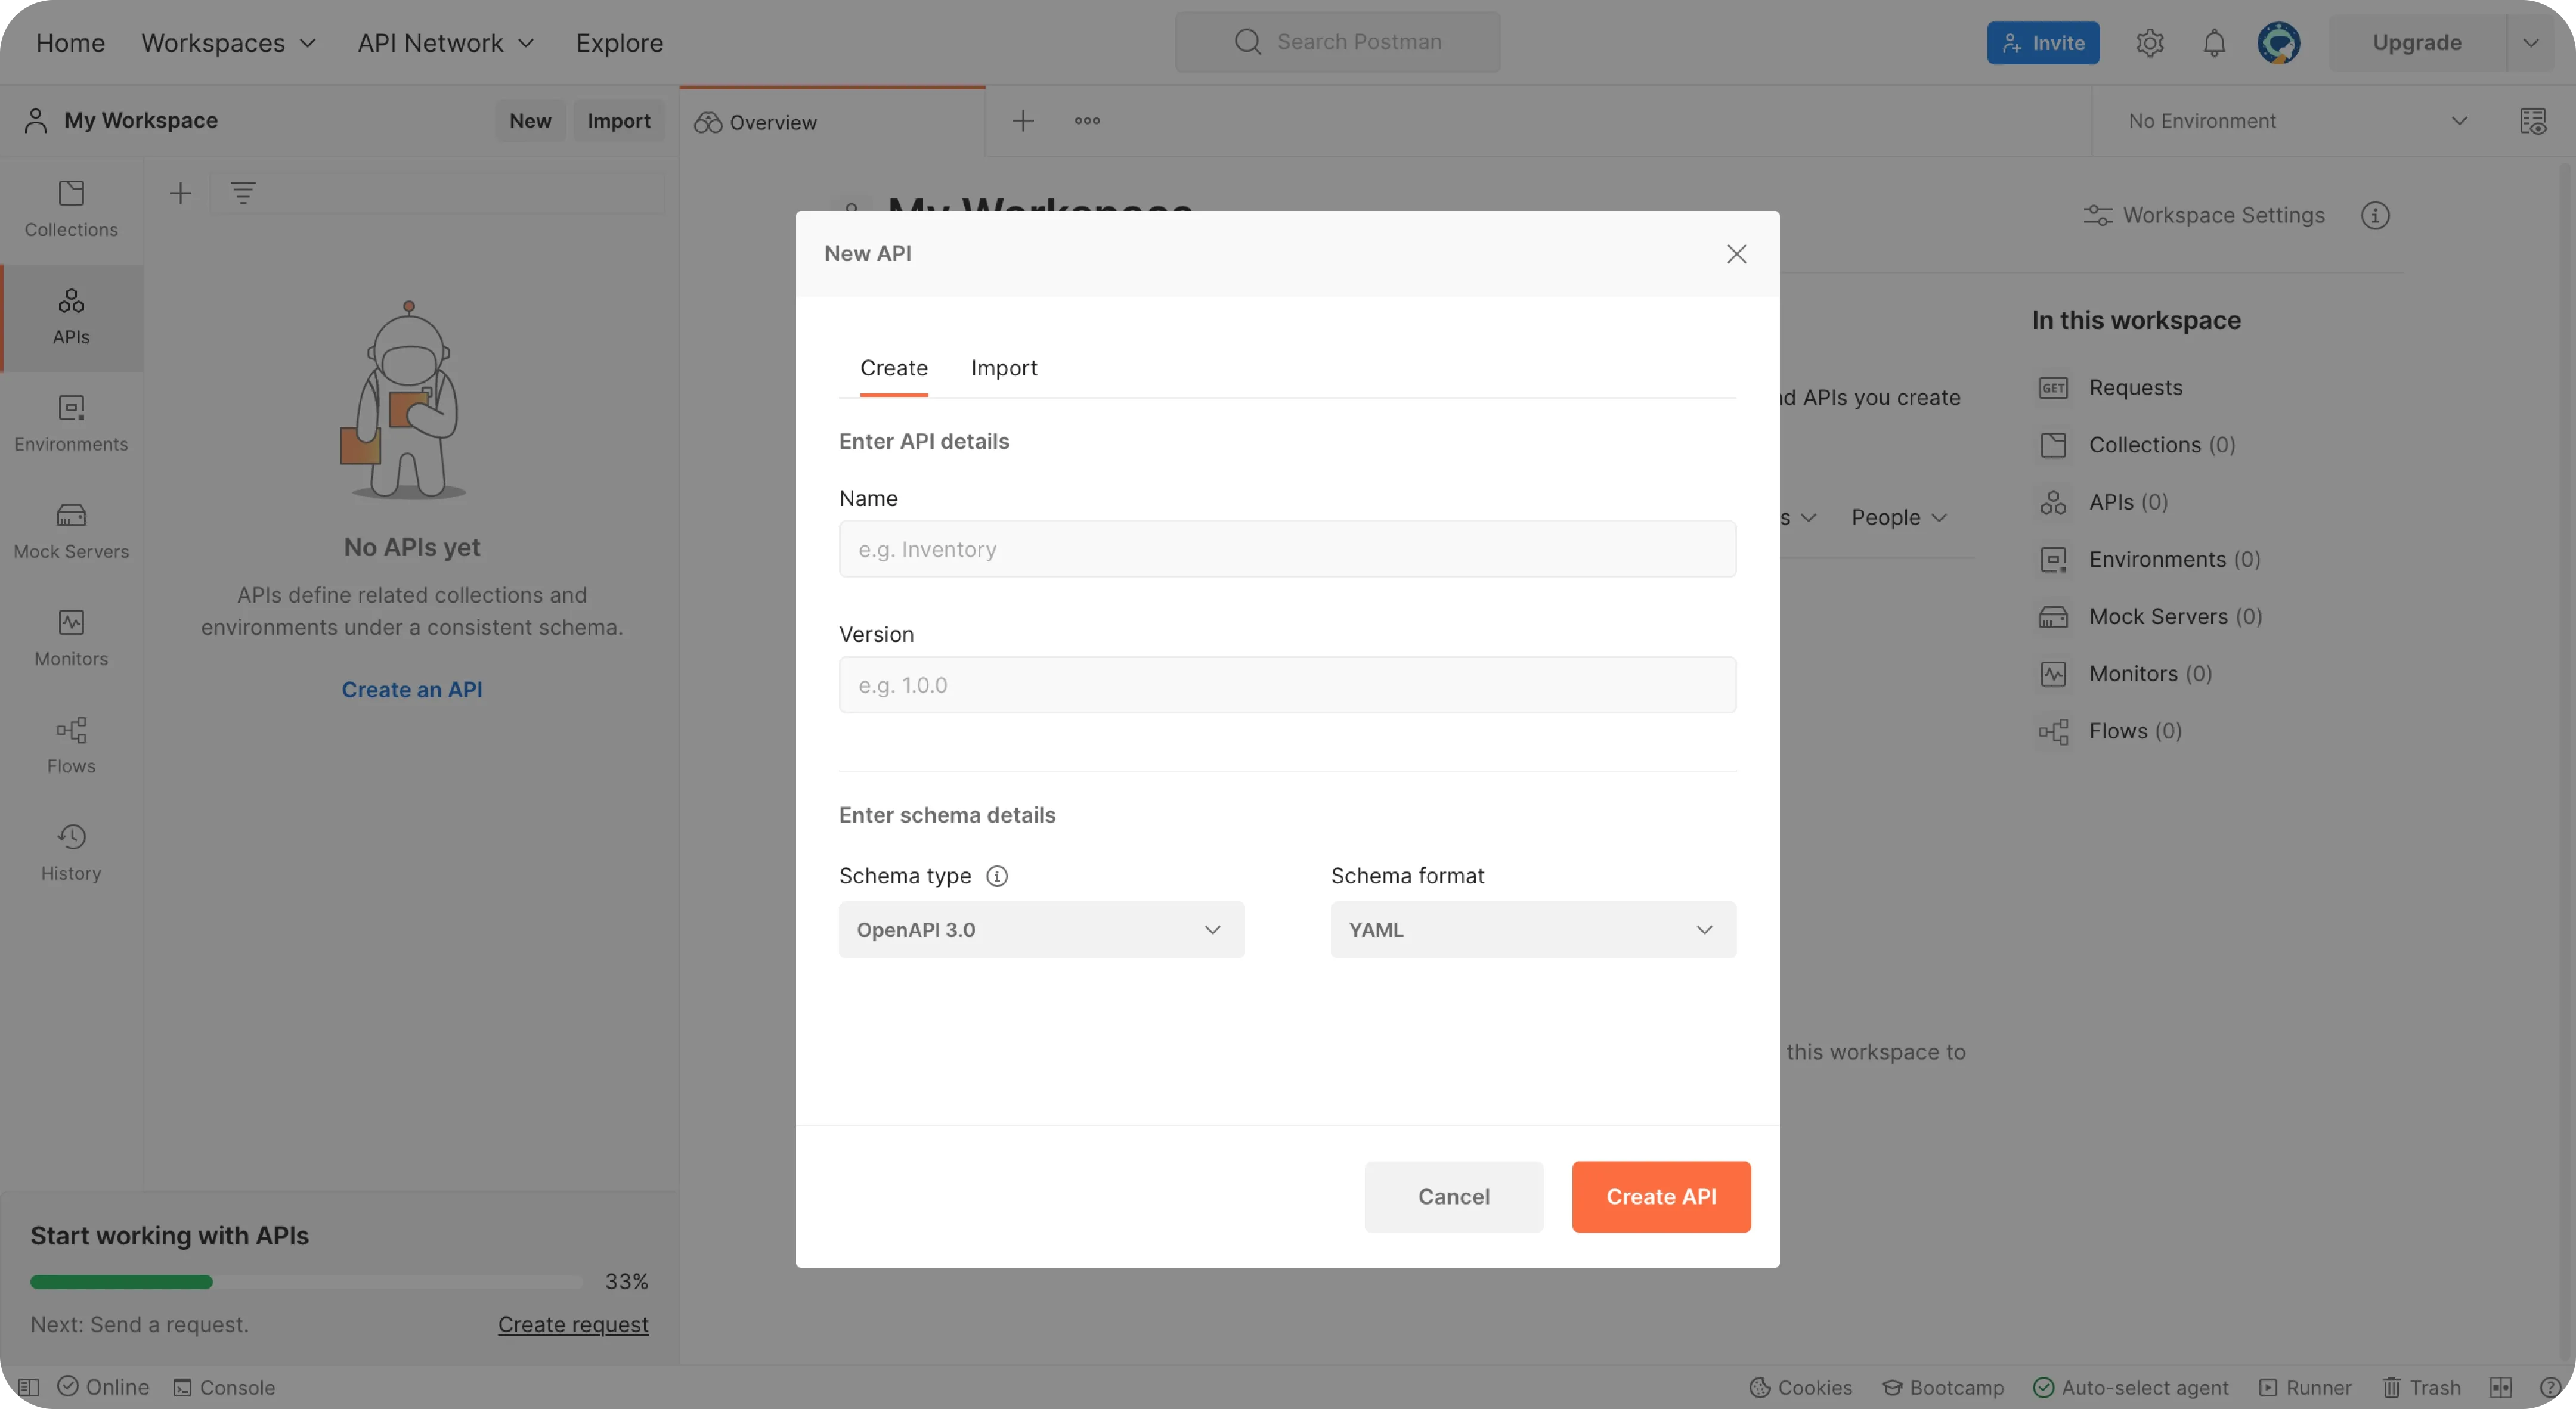Image resolution: width=2576 pixels, height=1409 pixels.
Task: Expand the Workspaces menu
Action: (228, 43)
